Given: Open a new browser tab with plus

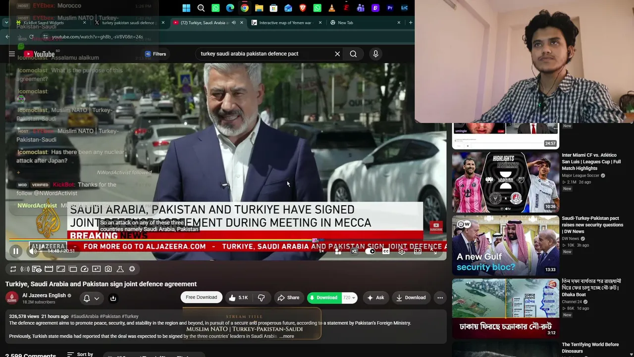Looking at the screenshot, I should (410, 23).
